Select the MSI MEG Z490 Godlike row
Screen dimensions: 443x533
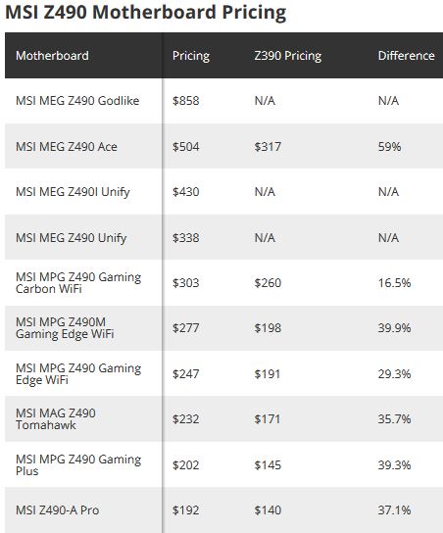coord(223,101)
